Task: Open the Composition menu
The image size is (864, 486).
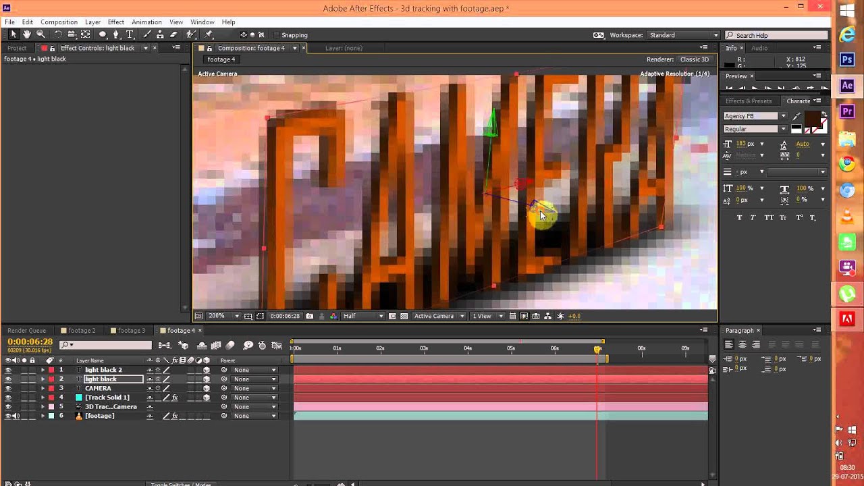Action: point(59,22)
